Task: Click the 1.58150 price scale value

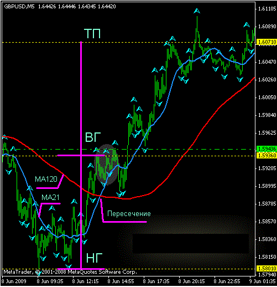Action: tap(267, 257)
